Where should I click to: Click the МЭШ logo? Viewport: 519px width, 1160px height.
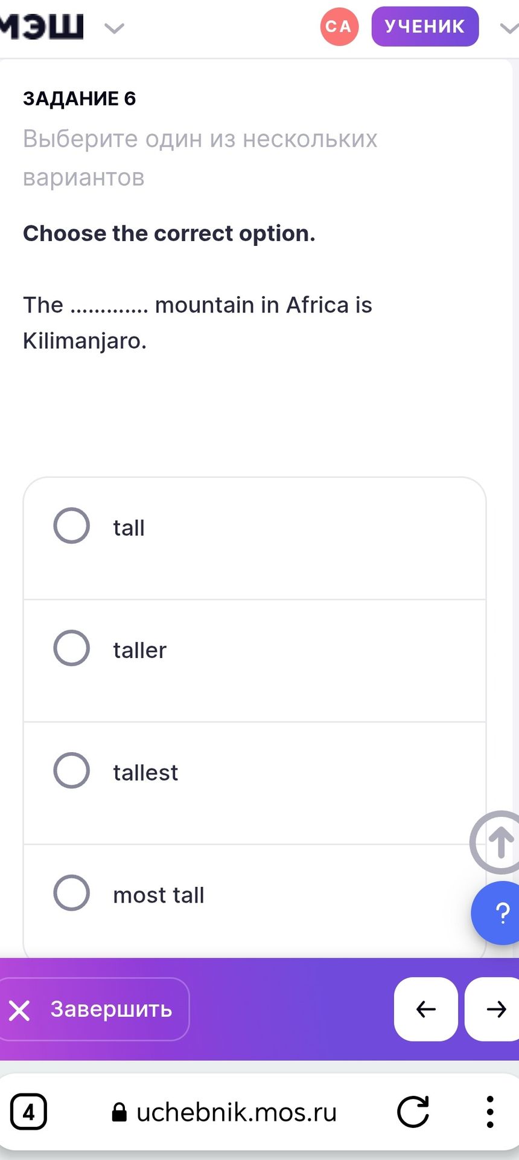[x=41, y=27]
